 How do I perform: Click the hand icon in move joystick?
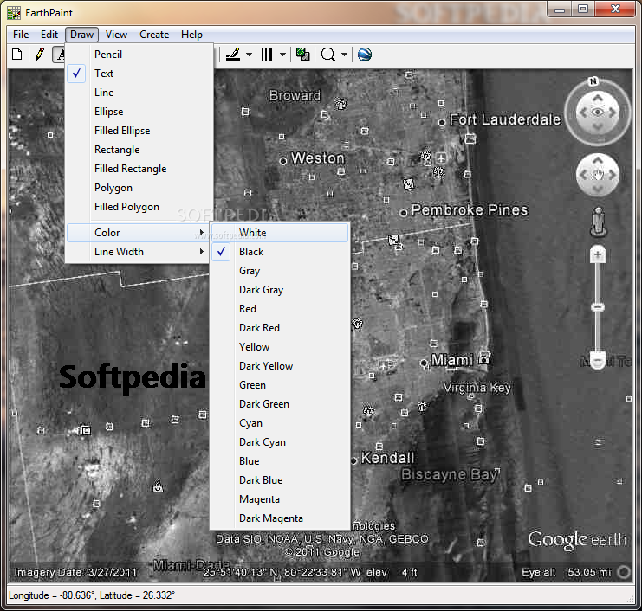(x=598, y=175)
